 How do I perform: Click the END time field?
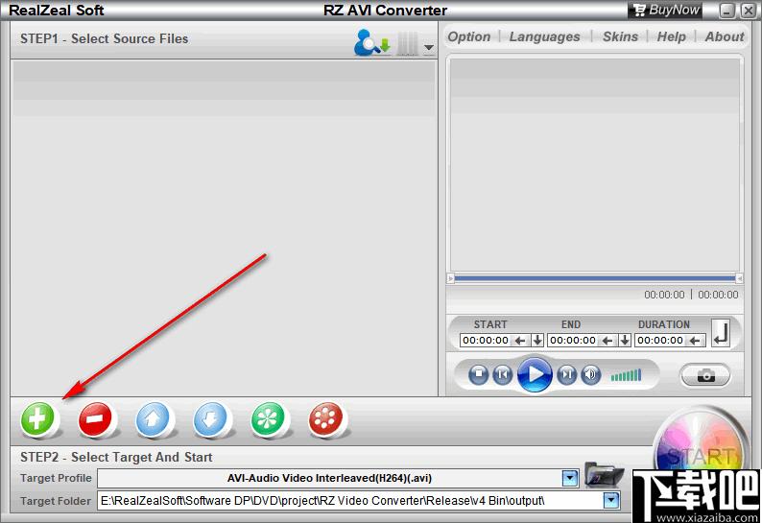(x=573, y=341)
